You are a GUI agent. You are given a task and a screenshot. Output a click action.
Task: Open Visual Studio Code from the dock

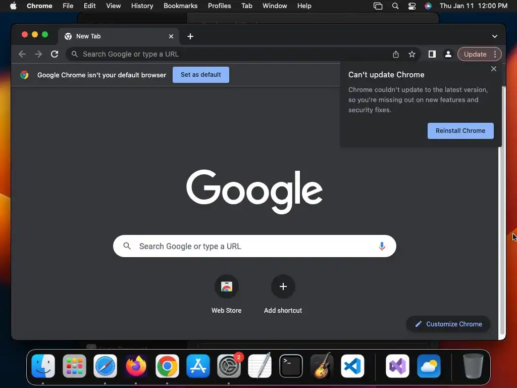click(x=352, y=366)
